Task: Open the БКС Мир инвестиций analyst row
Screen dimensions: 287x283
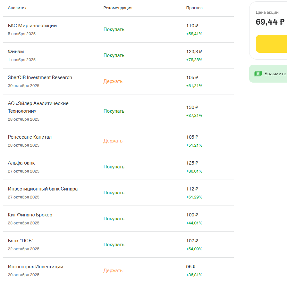Action: coord(32,26)
